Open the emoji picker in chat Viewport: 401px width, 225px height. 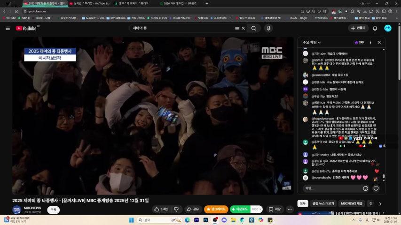click(366, 188)
